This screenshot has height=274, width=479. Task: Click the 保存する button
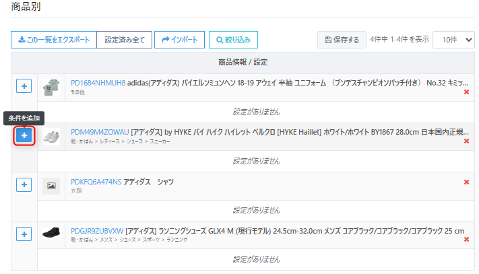pos(342,40)
